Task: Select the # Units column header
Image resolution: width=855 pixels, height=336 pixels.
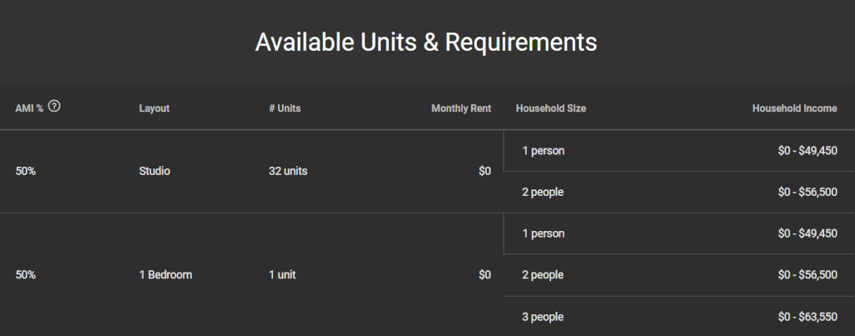Action: tap(285, 108)
